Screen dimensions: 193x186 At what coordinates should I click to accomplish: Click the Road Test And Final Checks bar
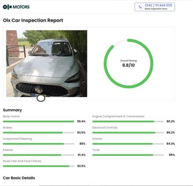pos(39,166)
